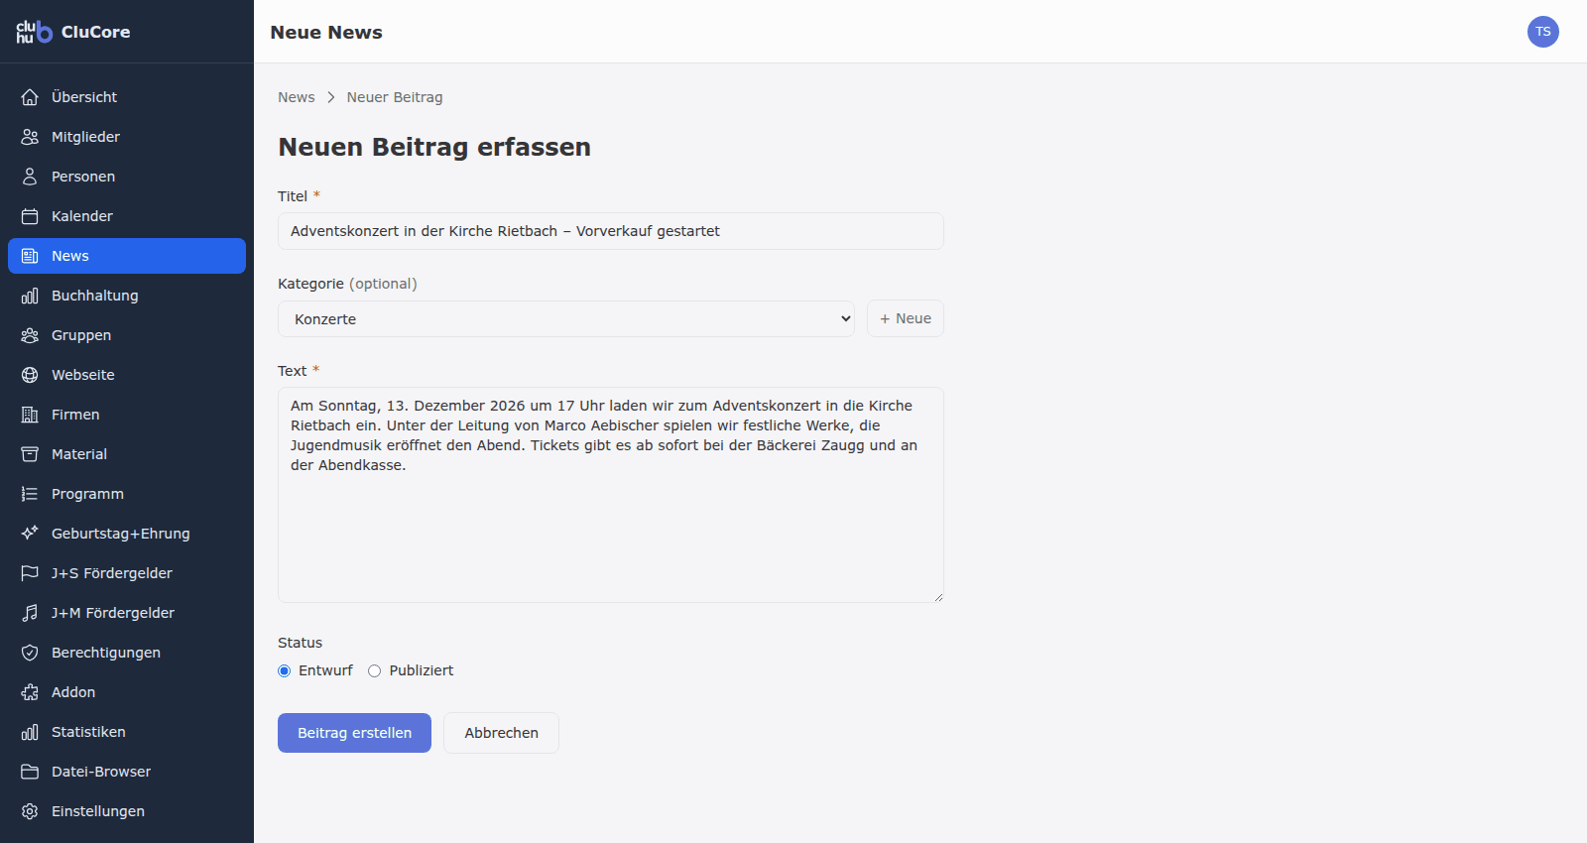
Task: Select the Entwurf status radio button
Action: click(285, 671)
